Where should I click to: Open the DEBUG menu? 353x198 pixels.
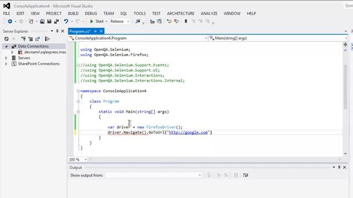91,13
